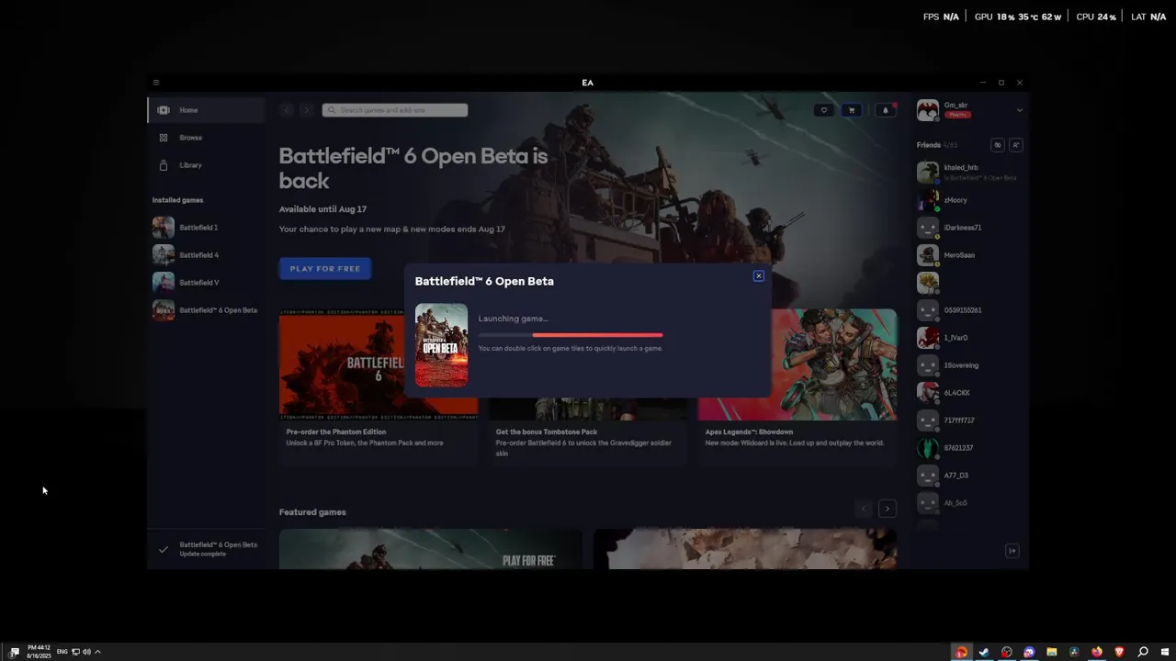Open Steam from the taskbar

click(984, 652)
